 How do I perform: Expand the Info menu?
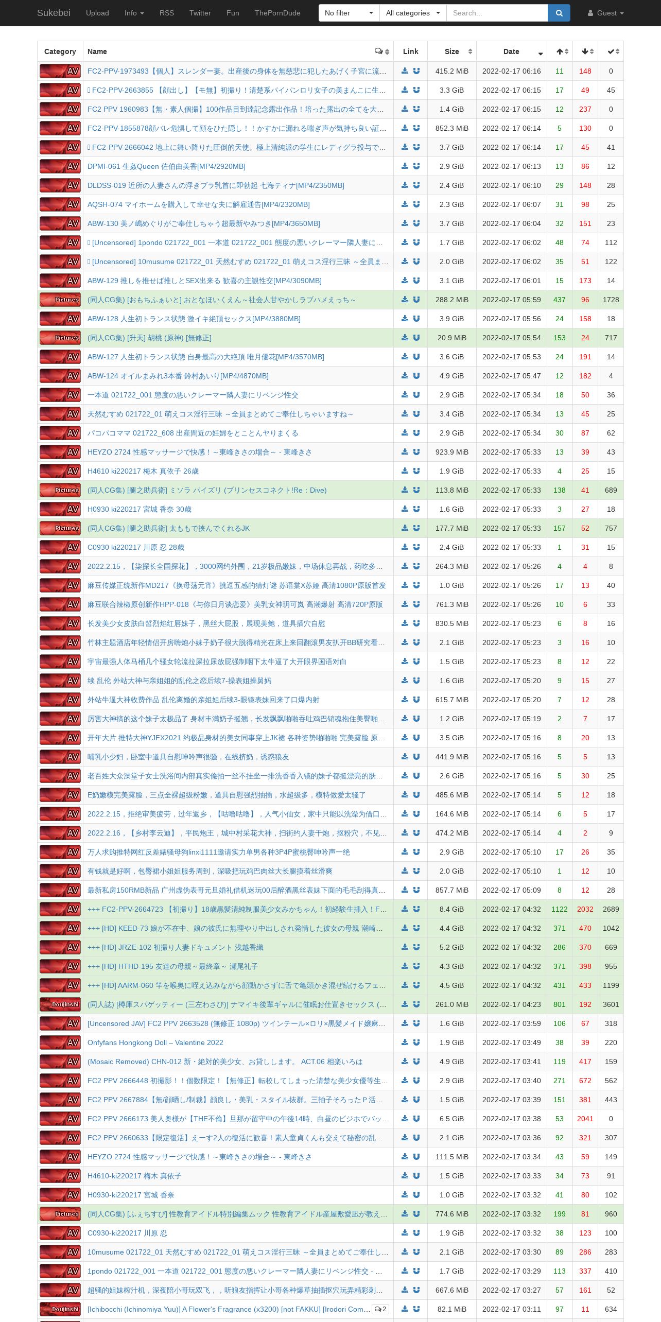[134, 13]
